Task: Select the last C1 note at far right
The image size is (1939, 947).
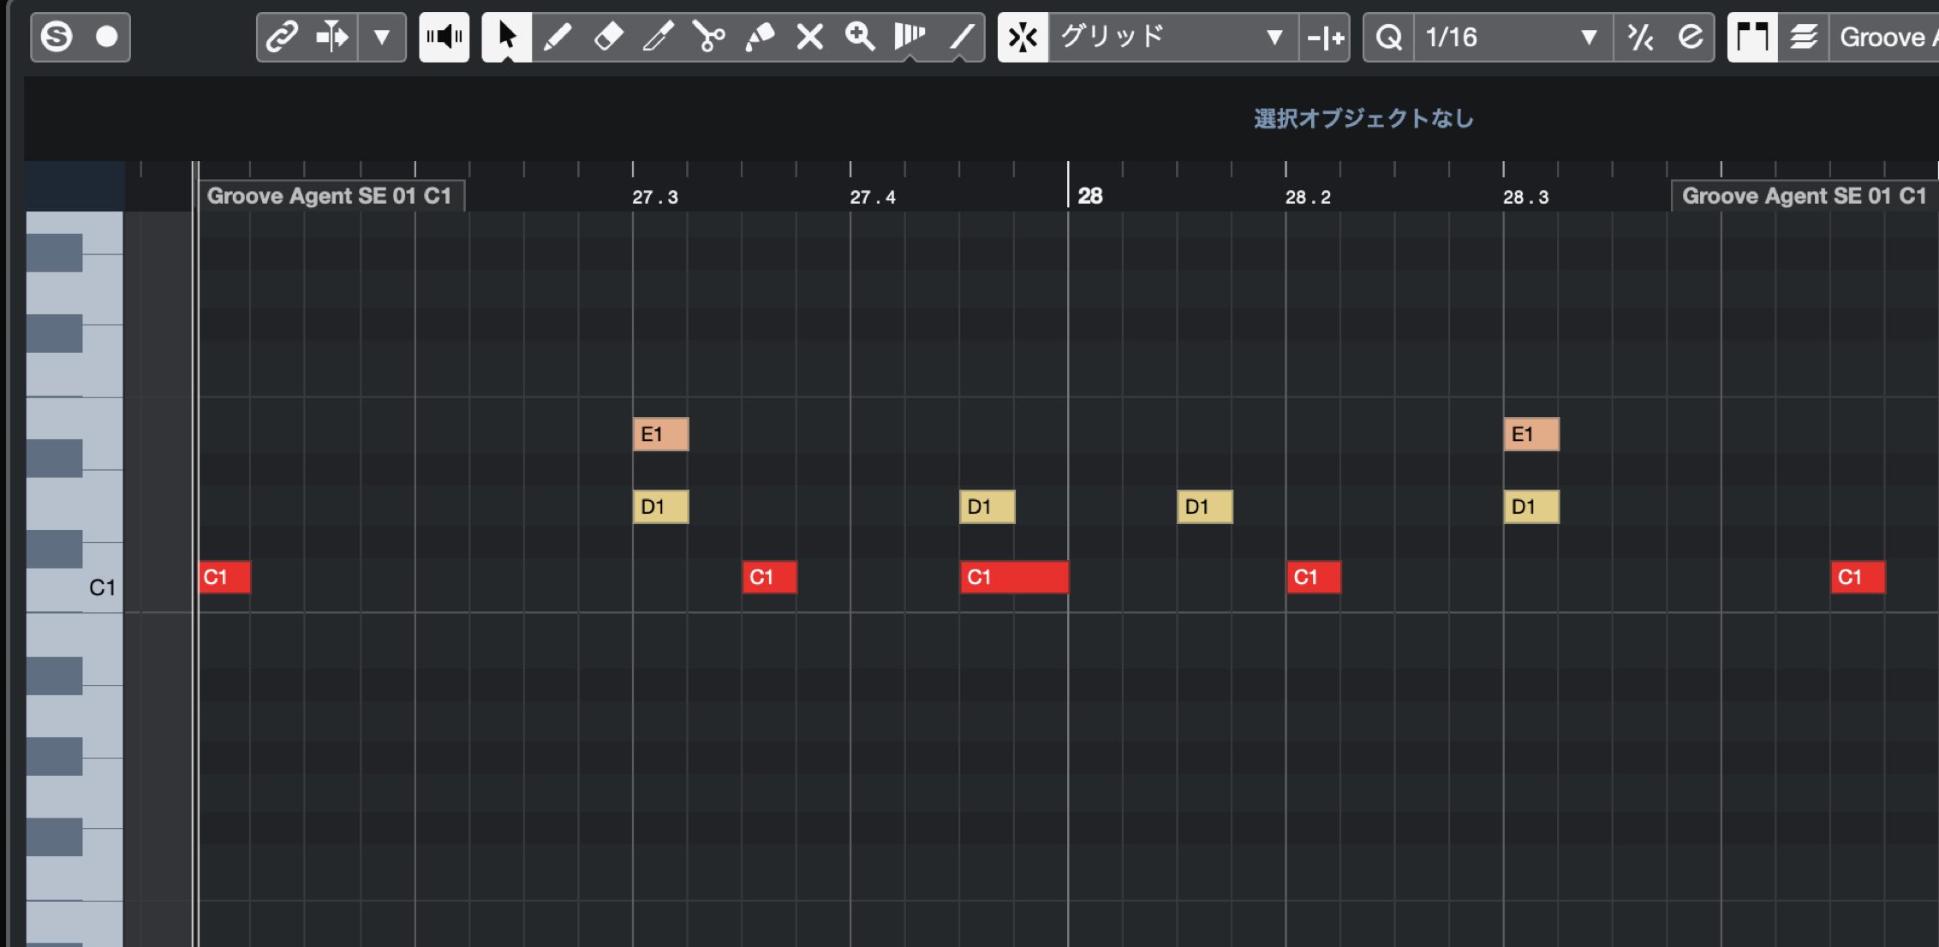Action: coord(1858,577)
